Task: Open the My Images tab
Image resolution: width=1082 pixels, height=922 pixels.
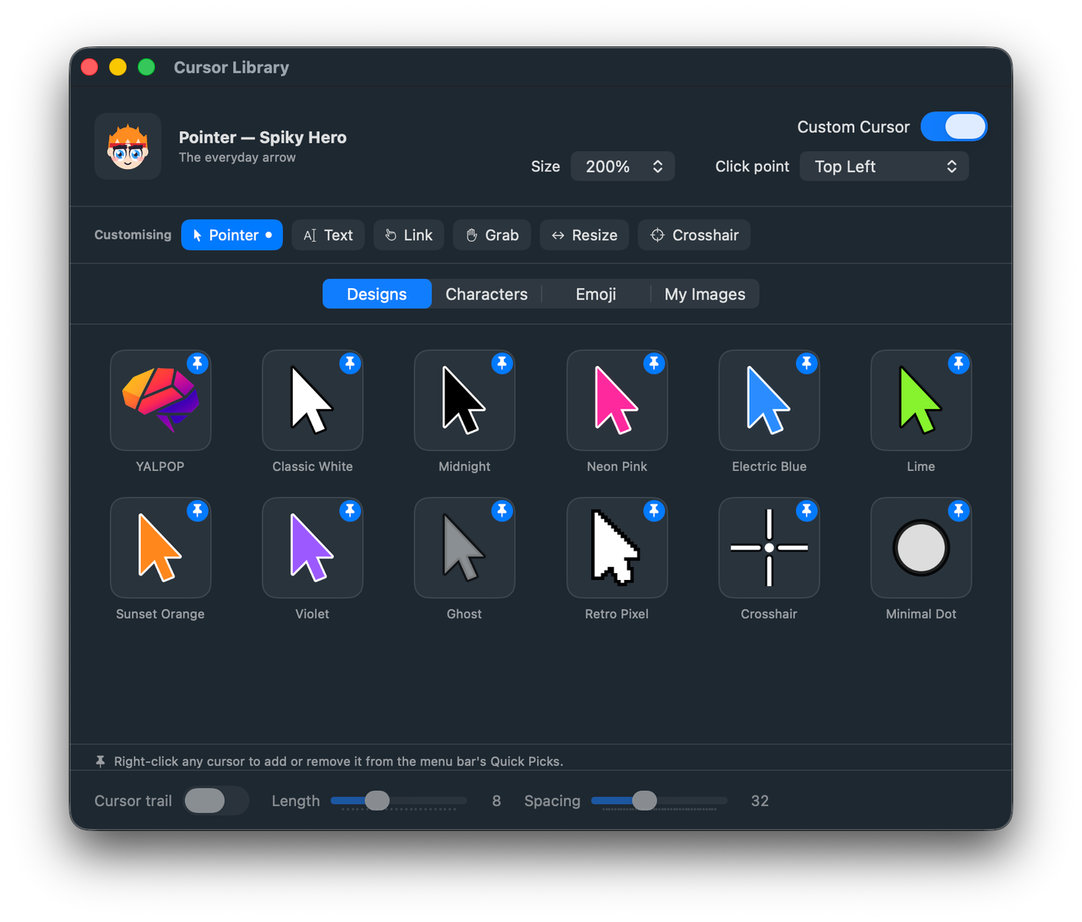Action: pos(705,294)
